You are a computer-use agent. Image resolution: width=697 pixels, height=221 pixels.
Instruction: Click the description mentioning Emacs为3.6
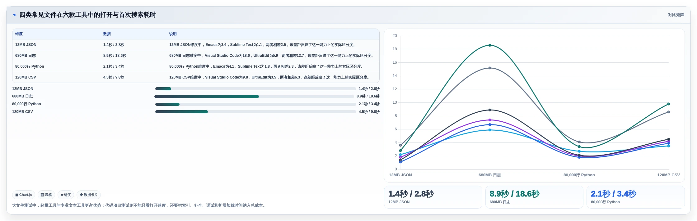pyautogui.click(x=262, y=45)
